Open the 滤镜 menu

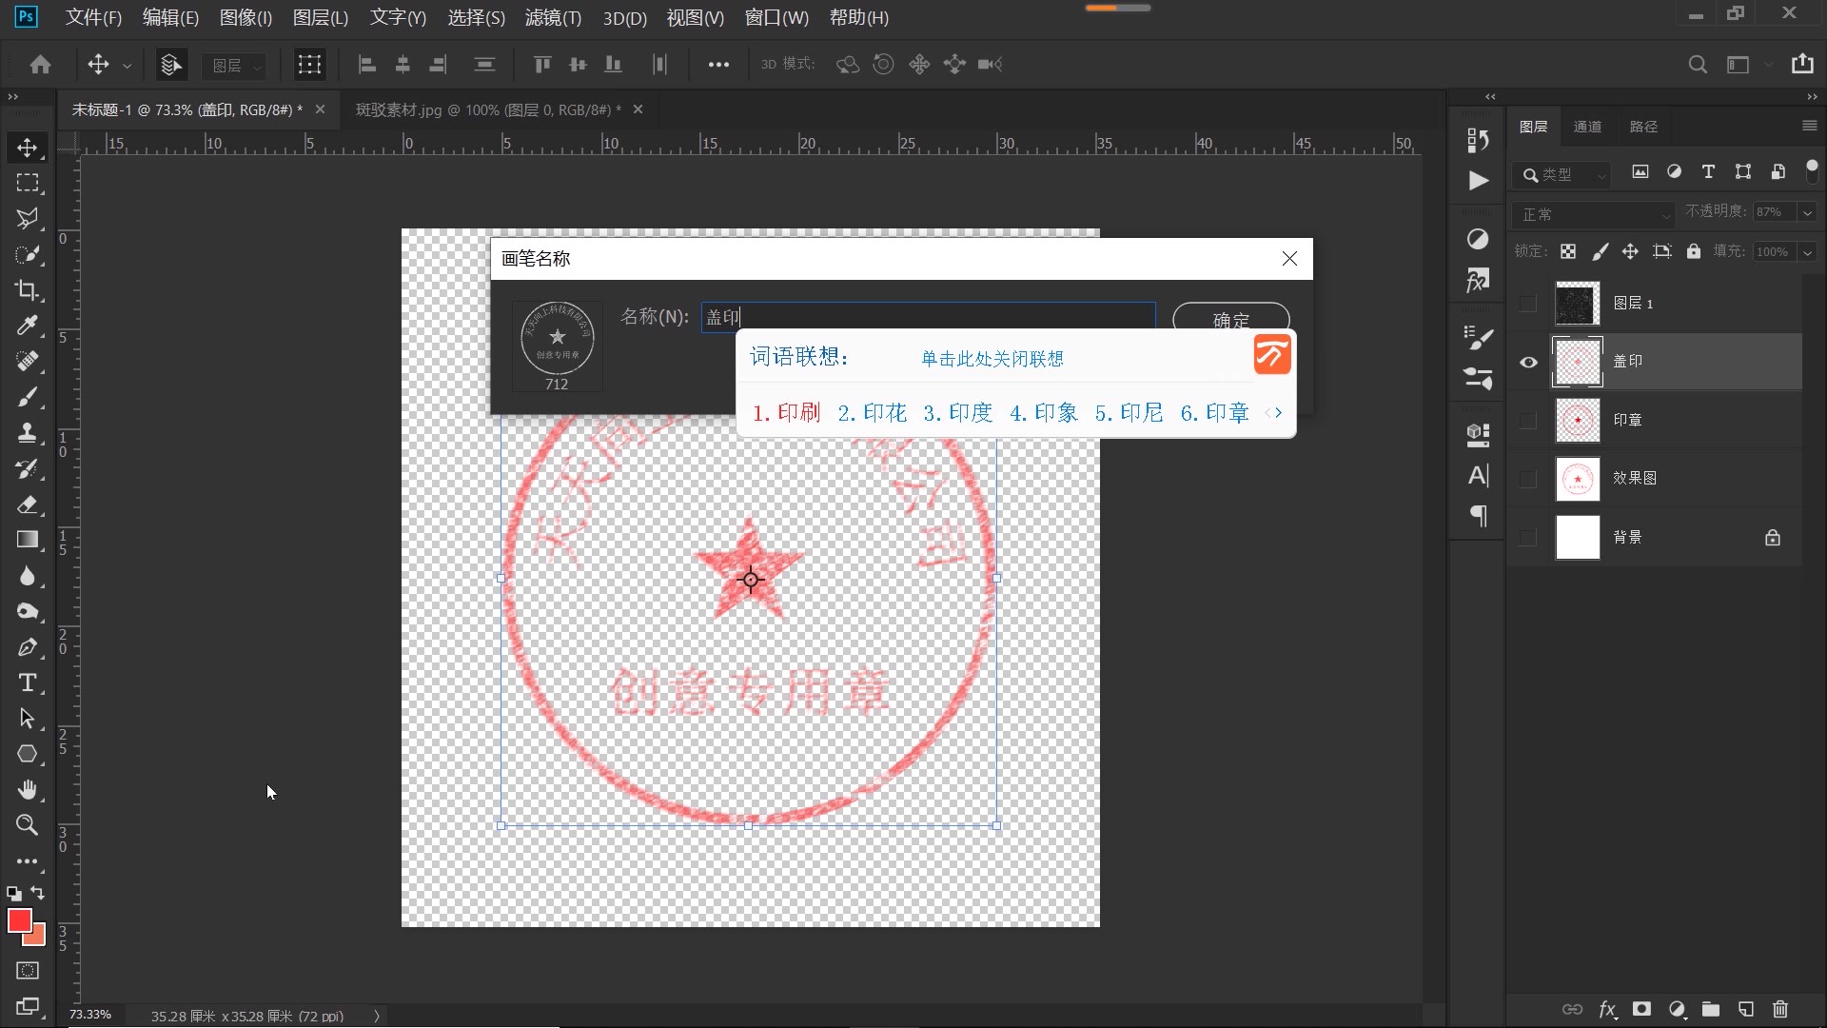coord(552,17)
